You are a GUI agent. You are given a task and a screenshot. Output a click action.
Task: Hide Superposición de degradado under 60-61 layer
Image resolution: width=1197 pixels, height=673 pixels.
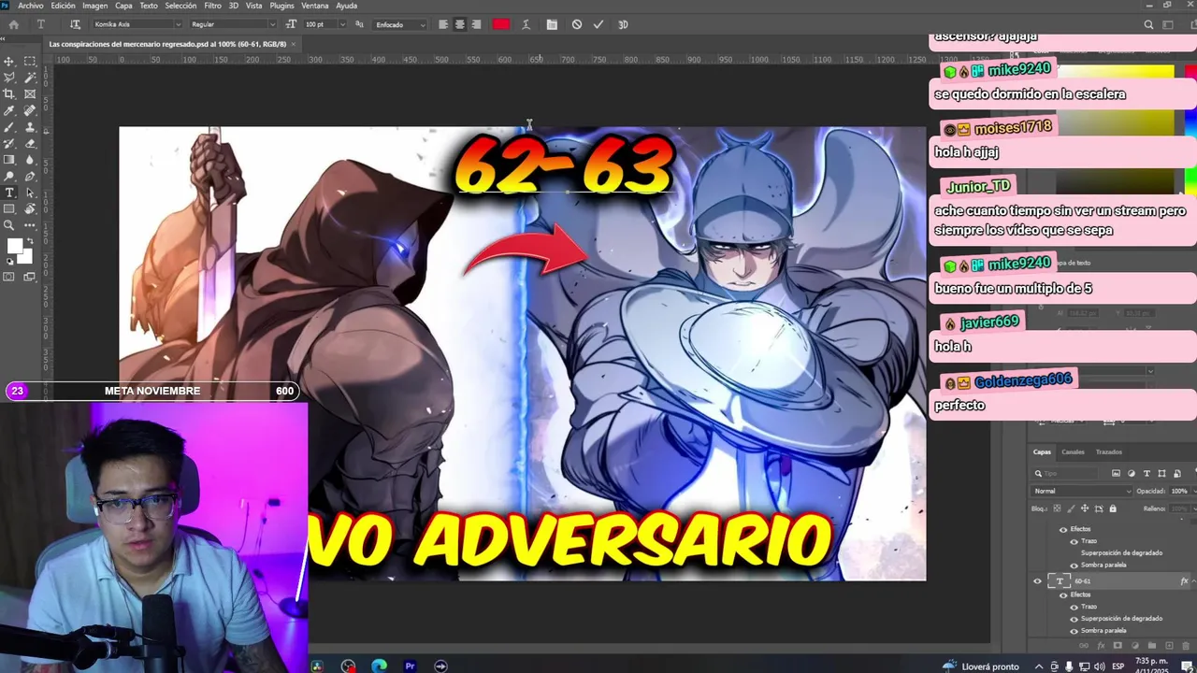click(1074, 619)
